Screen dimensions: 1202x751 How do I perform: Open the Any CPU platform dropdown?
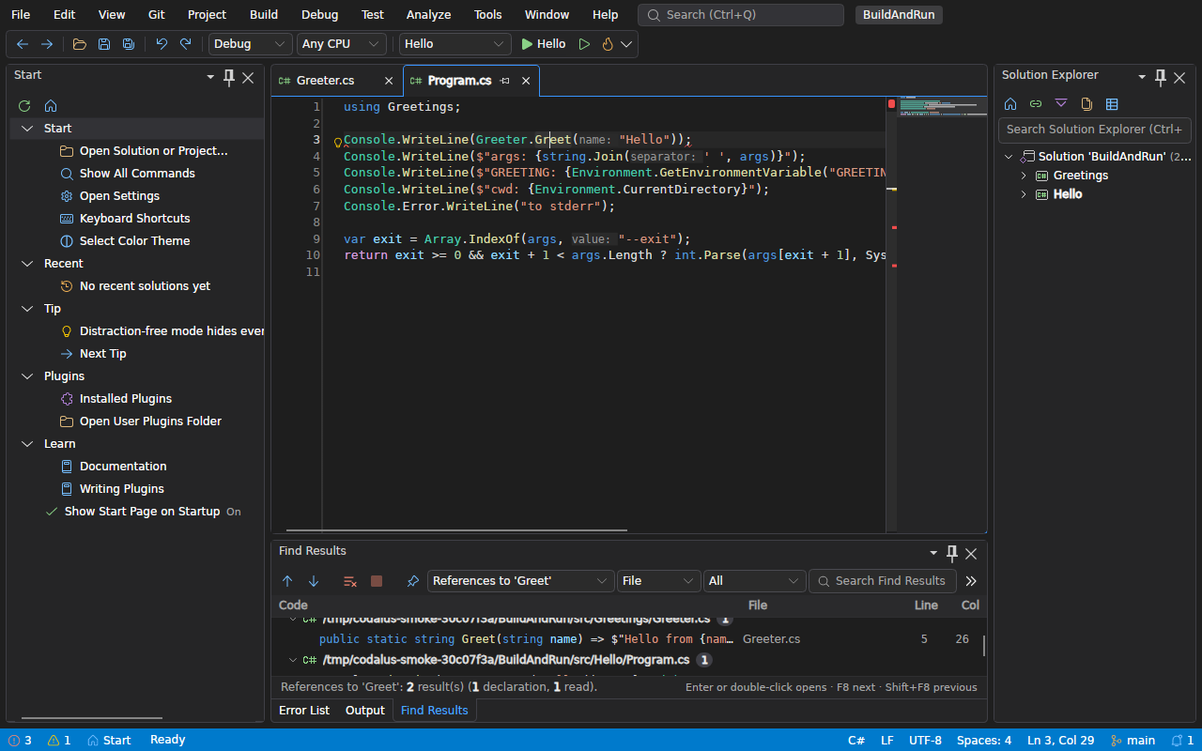click(x=342, y=44)
